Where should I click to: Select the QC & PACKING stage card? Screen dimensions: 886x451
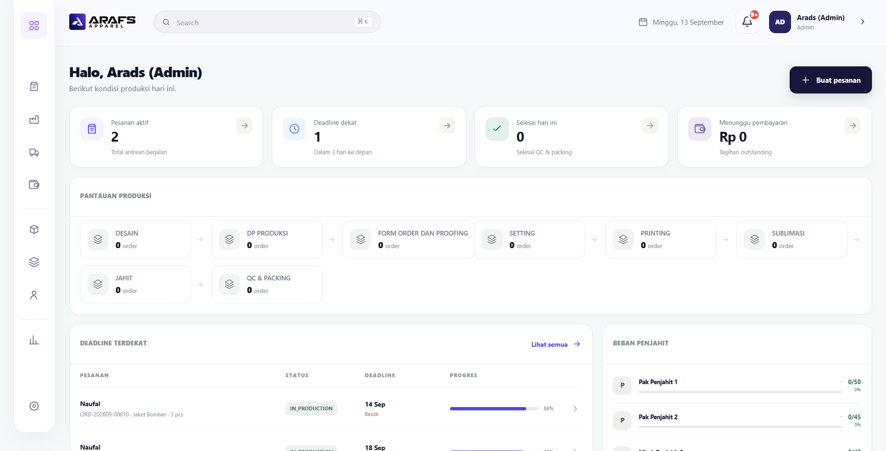point(267,285)
